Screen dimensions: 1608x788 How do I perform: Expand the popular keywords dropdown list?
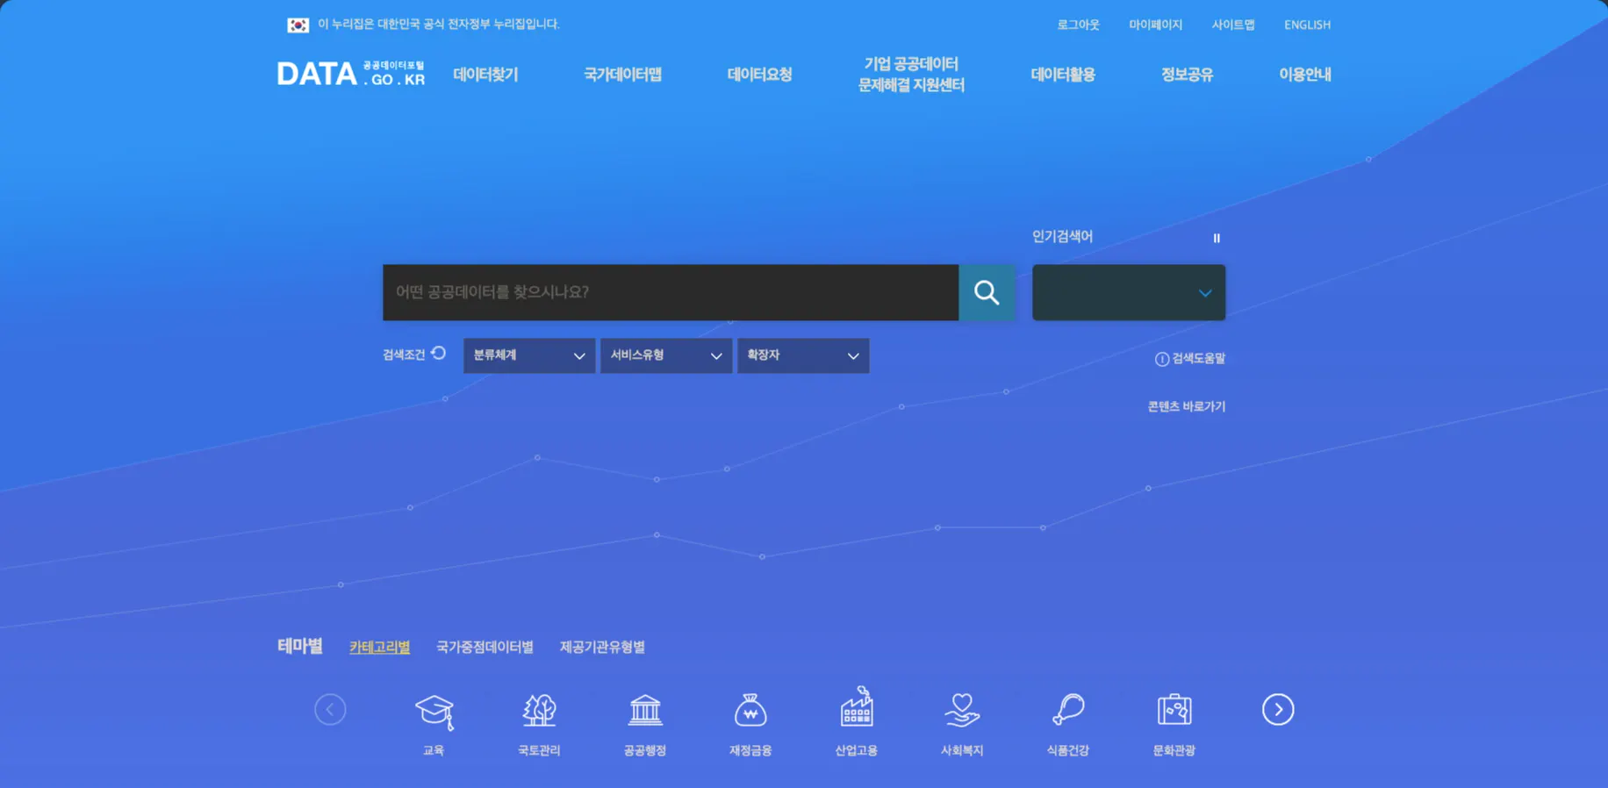pos(1129,292)
